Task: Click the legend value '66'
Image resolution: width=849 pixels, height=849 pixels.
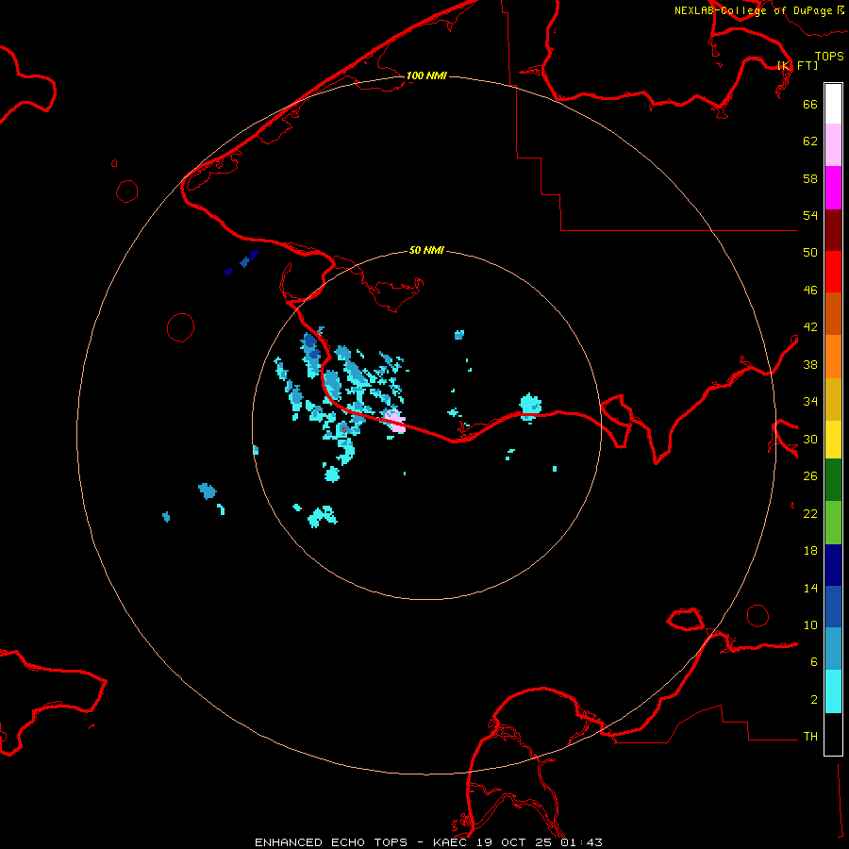Action: tap(810, 105)
